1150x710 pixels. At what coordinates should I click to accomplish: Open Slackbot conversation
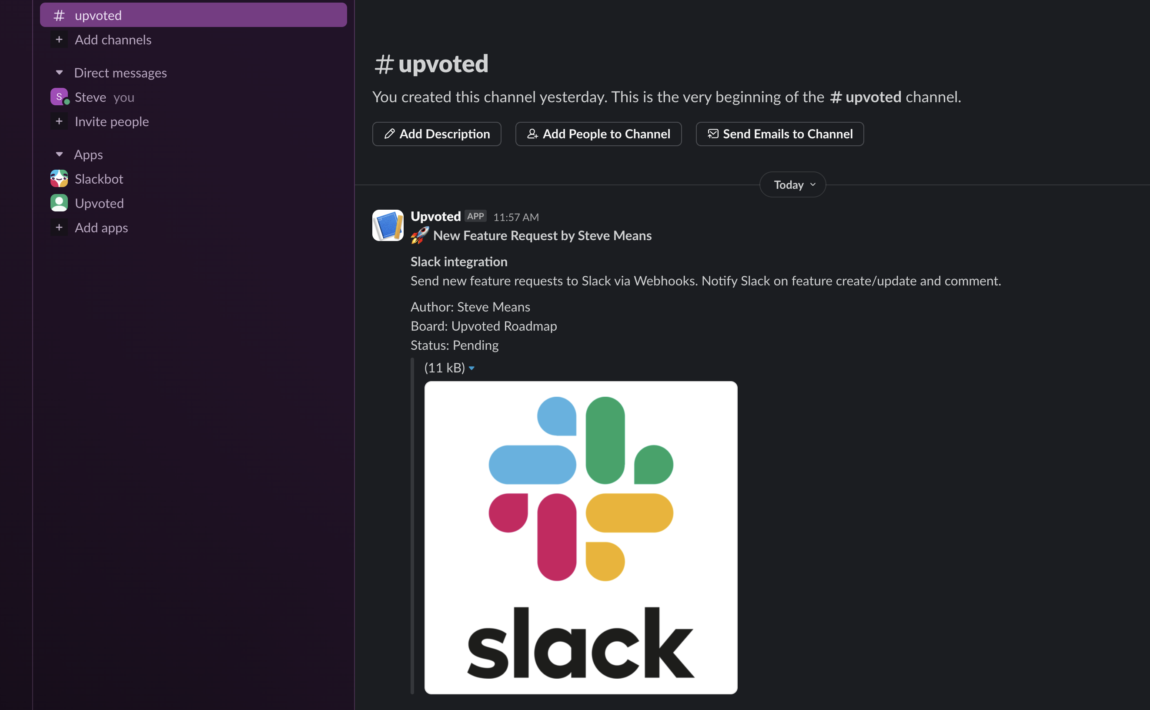pos(99,179)
